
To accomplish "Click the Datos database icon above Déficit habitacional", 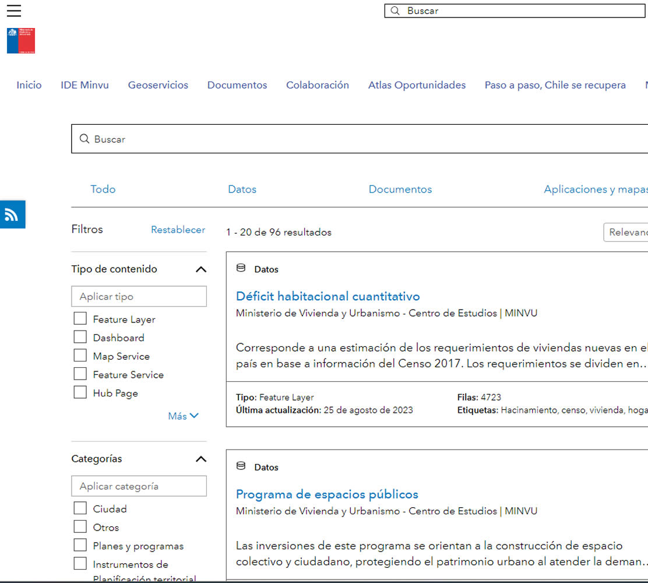I will coord(241,269).
